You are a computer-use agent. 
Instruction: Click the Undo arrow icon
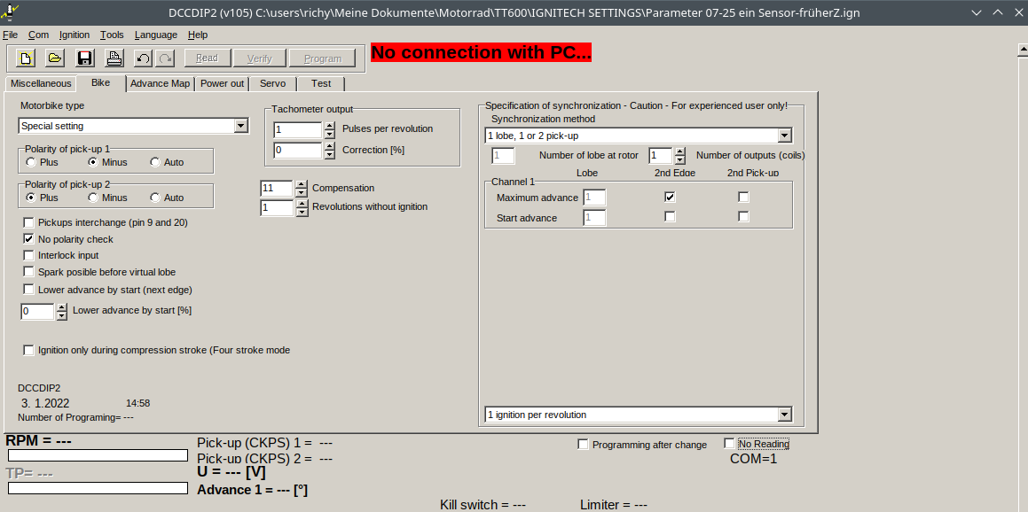click(x=143, y=58)
